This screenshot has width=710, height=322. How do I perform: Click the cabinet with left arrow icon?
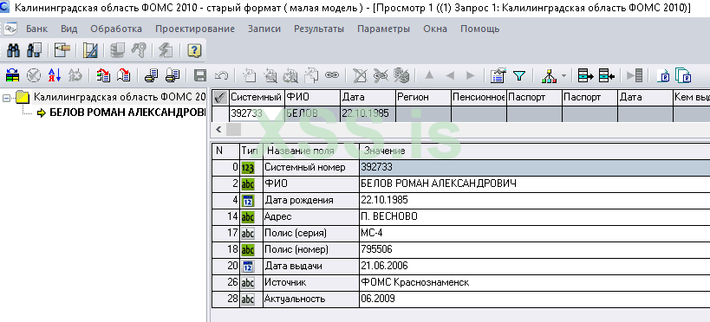pyautogui.click(x=606, y=75)
